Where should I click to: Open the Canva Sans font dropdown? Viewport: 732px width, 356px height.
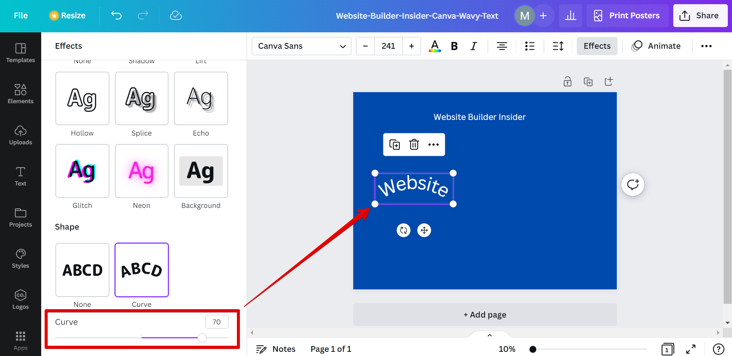301,46
